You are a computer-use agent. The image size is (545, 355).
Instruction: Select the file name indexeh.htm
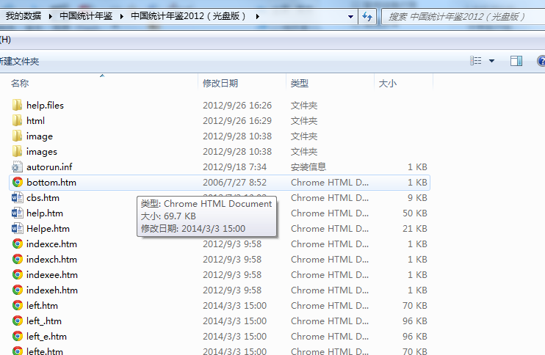coord(52,290)
